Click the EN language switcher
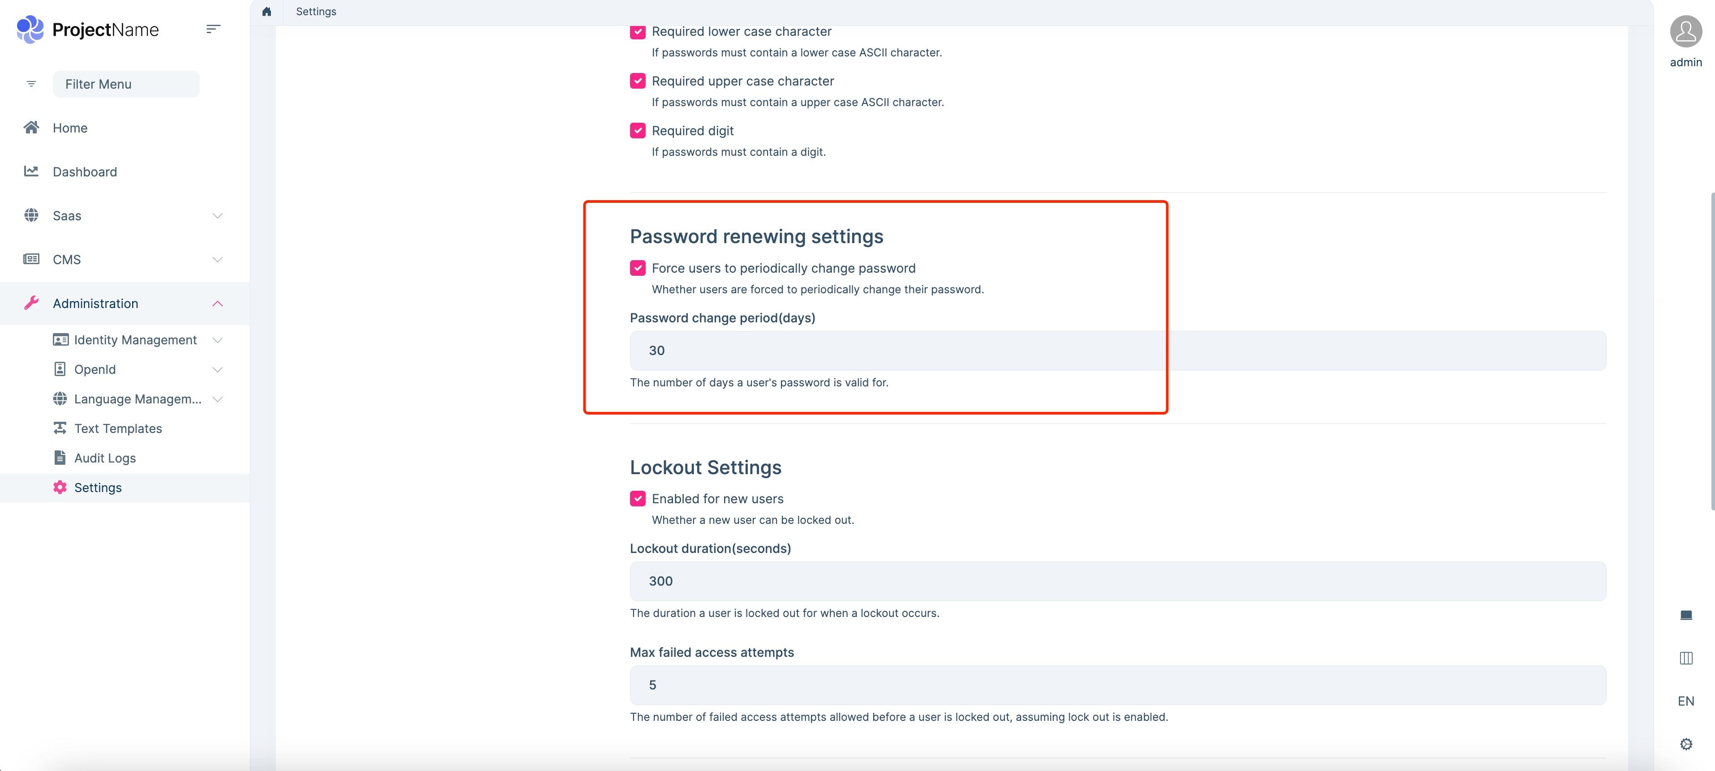The width and height of the screenshot is (1715, 771). tap(1686, 700)
